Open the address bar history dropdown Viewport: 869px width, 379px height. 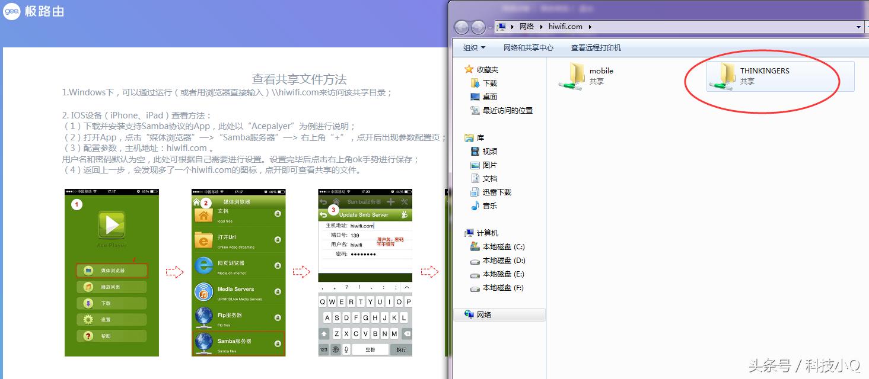pyautogui.click(x=858, y=27)
